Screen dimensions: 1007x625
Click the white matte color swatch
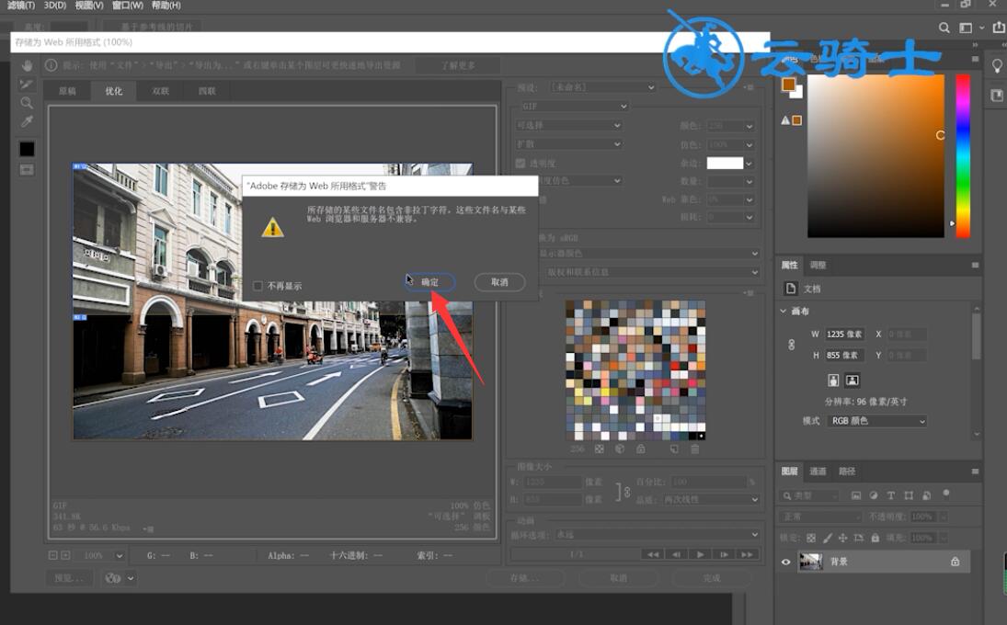tap(725, 163)
